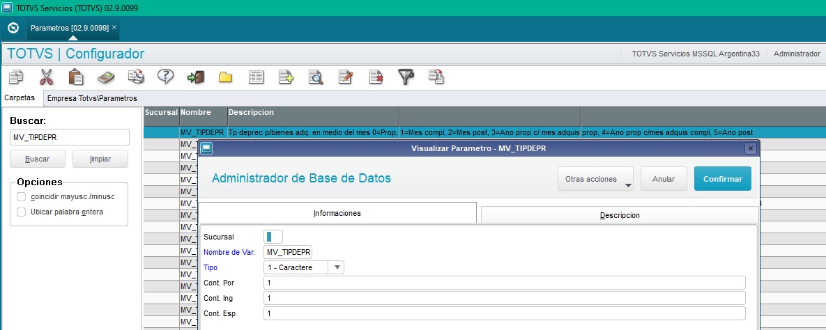
Task: Click Empresa Totvs\Parametros breadcrumb
Action: pos(92,98)
